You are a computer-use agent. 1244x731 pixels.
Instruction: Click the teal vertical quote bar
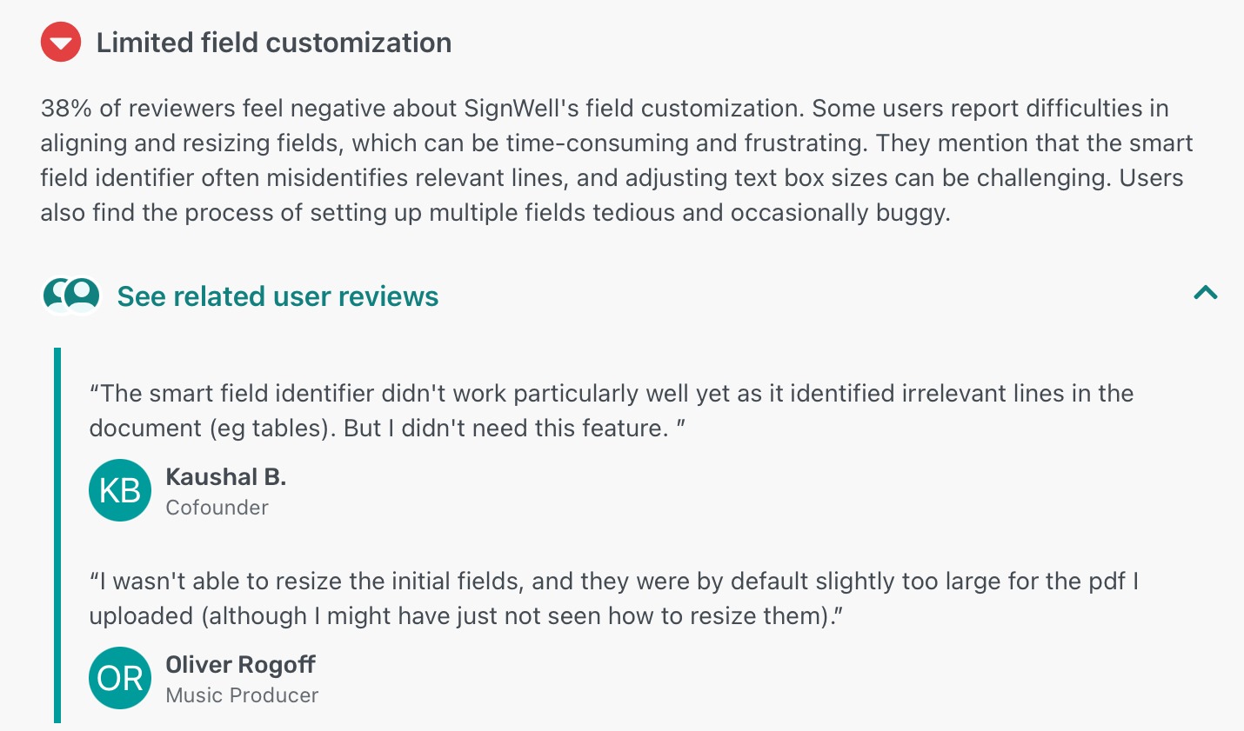57,539
